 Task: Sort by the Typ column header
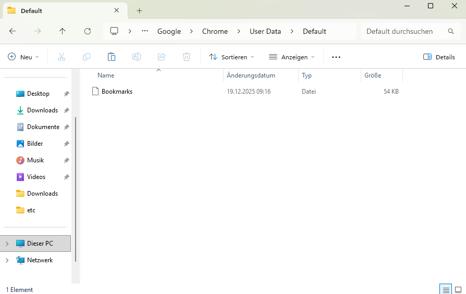click(306, 75)
